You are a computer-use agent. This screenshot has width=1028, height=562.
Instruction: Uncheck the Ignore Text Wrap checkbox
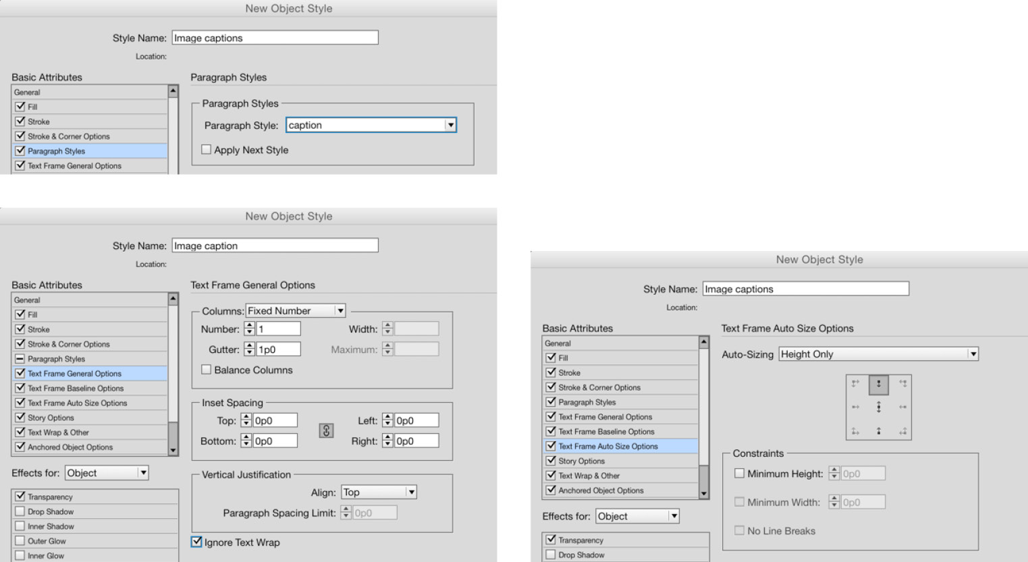point(197,542)
